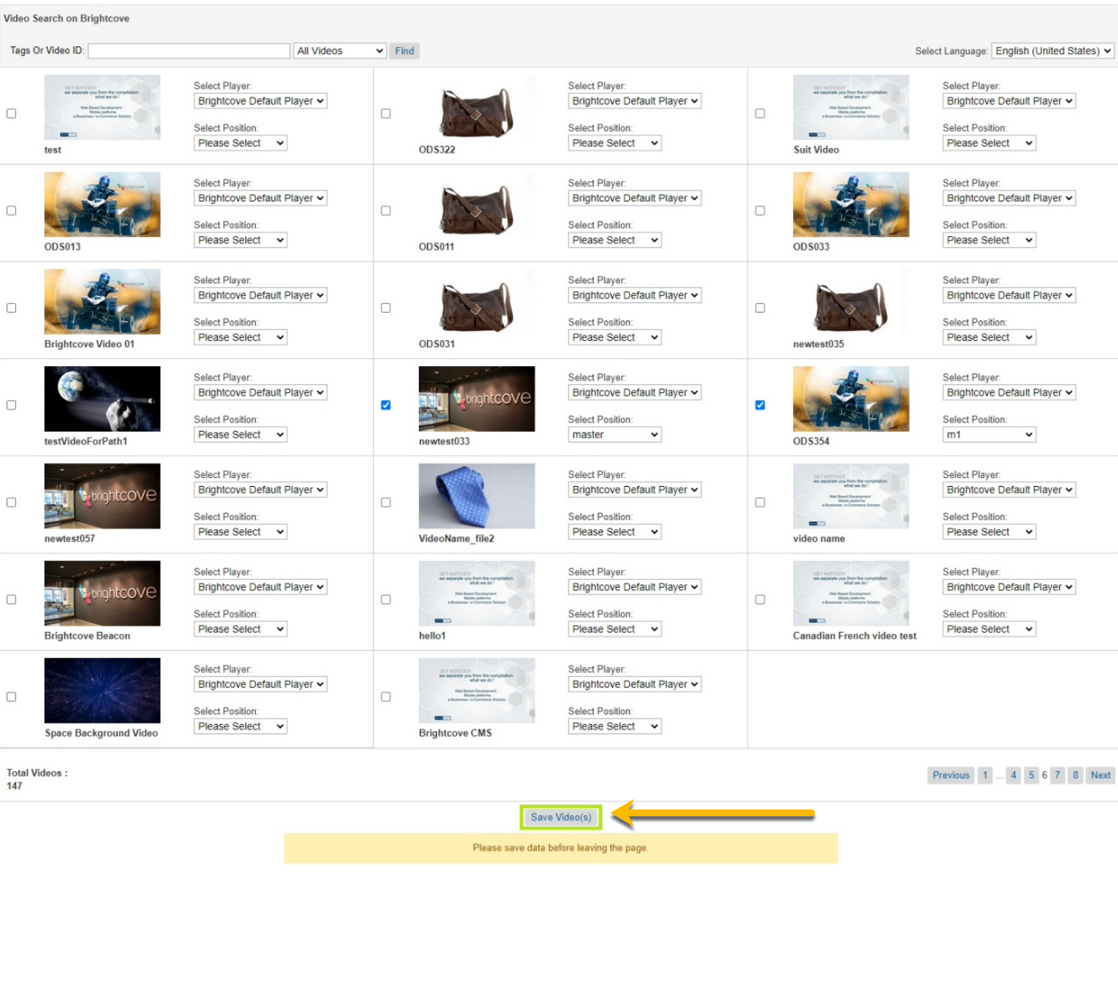This screenshot has height=985, width=1118.
Task: Click the Find button
Action: click(x=404, y=51)
